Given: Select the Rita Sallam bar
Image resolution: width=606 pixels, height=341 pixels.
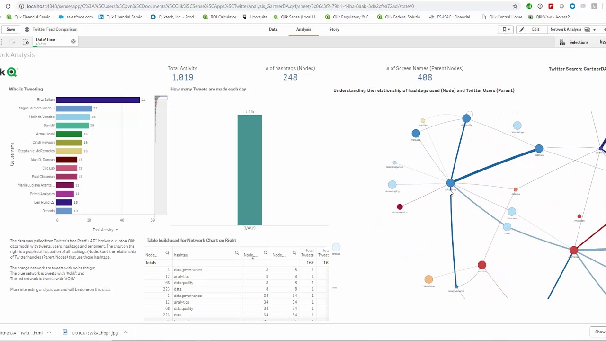Looking at the screenshot, I should click(98, 100).
